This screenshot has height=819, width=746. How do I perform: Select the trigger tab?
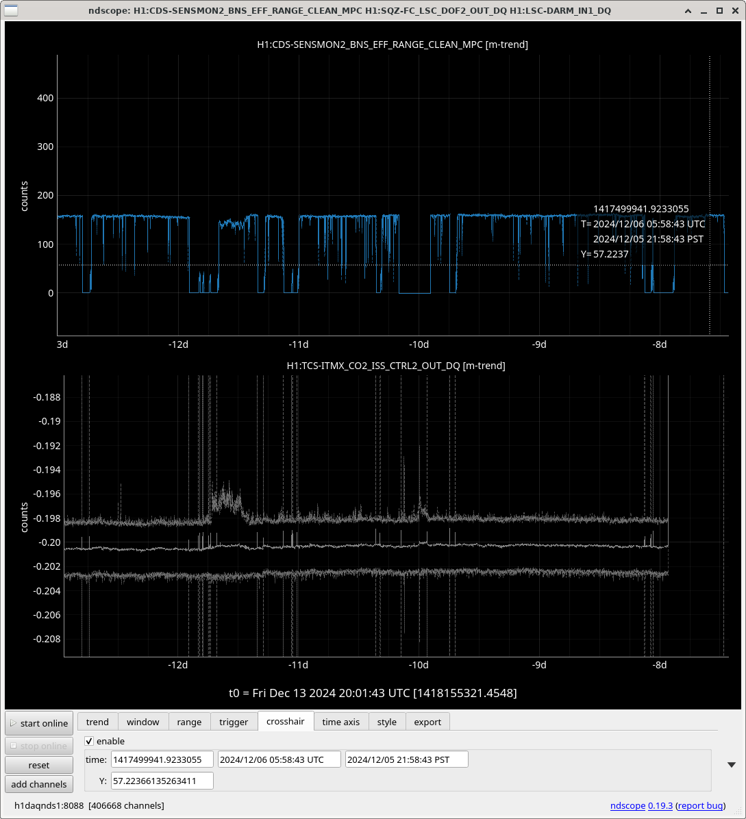[234, 722]
